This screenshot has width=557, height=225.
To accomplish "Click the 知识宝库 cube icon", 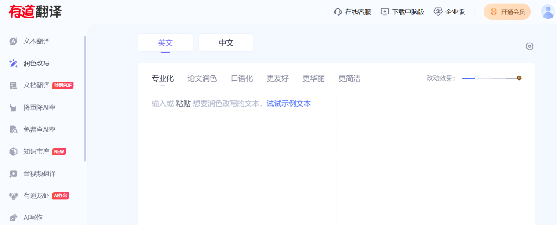I will point(14,151).
